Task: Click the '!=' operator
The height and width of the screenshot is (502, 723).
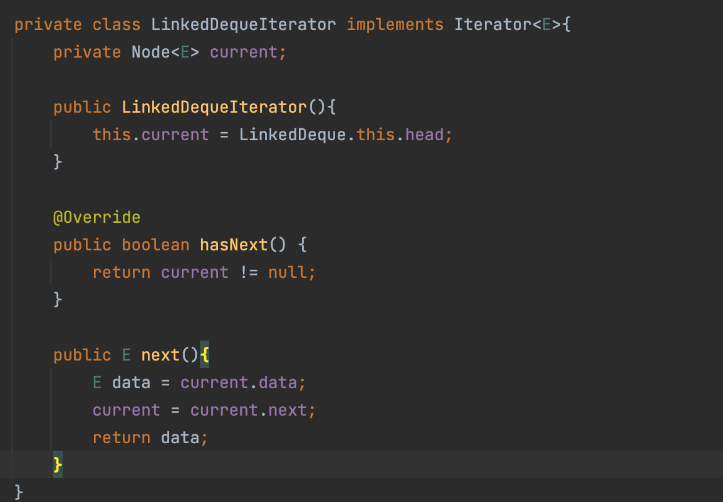Action: pyautogui.click(x=249, y=272)
